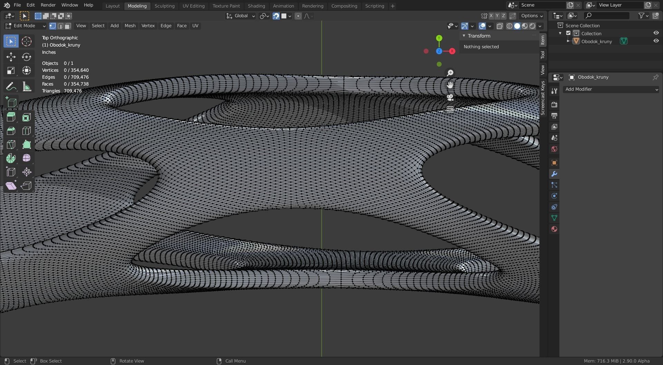663x365 pixels.
Task: Select the Select Box tool
Action: pos(11,41)
